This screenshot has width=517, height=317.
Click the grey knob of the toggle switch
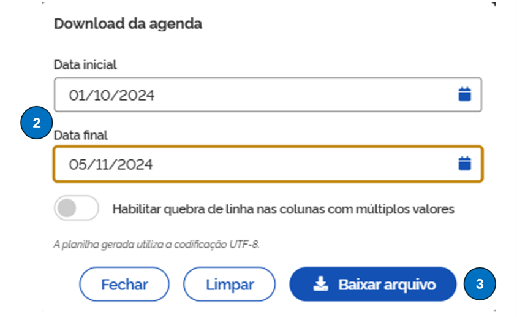(66, 208)
